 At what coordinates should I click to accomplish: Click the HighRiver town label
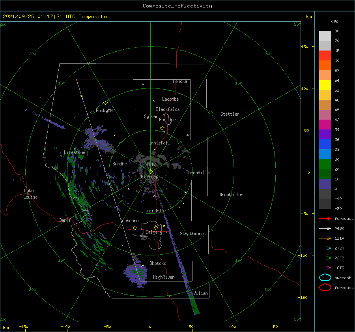coord(164,277)
